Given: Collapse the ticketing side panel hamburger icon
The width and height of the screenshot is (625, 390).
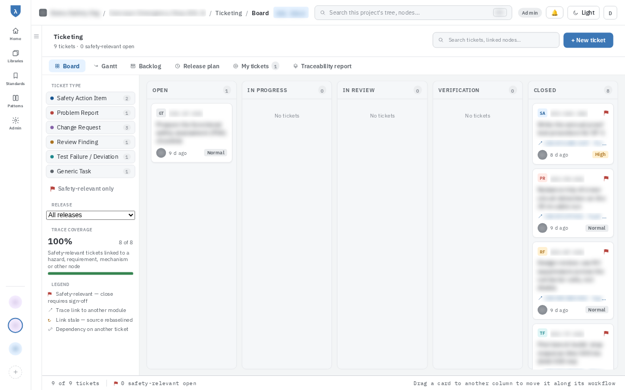Looking at the screenshot, I should 36,37.
